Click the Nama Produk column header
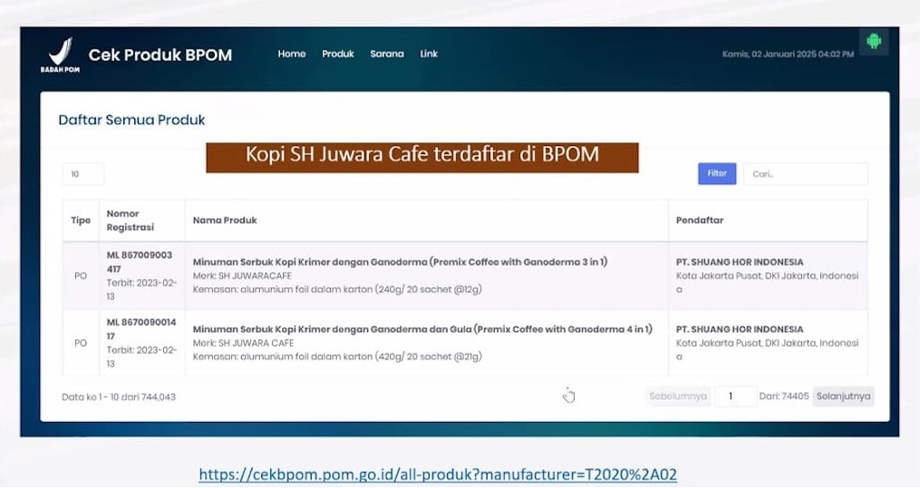Image resolution: width=920 pixels, height=488 pixels. pos(225,220)
